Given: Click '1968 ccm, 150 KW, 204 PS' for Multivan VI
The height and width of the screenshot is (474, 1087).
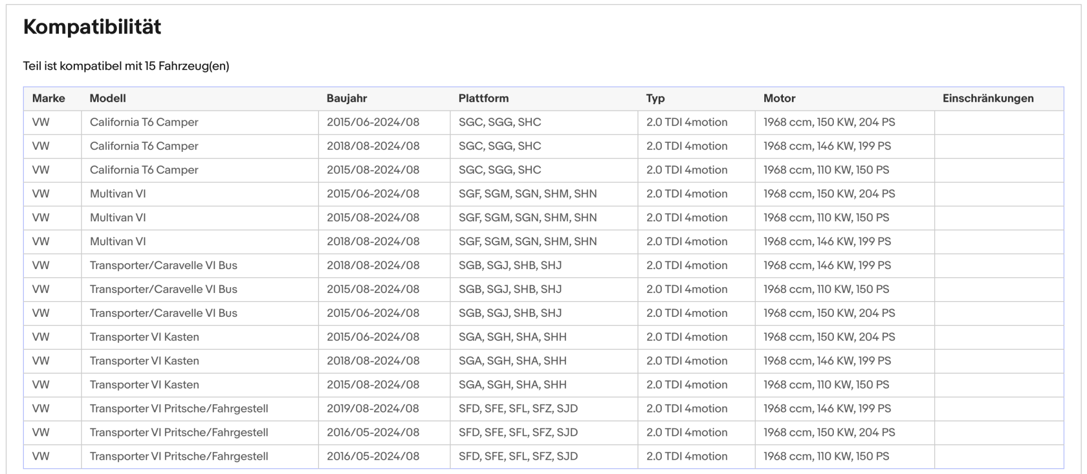Looking at the screenshot, I should [x=829, y=194].
